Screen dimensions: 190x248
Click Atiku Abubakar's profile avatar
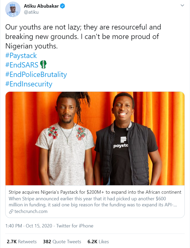pos(12,9)
